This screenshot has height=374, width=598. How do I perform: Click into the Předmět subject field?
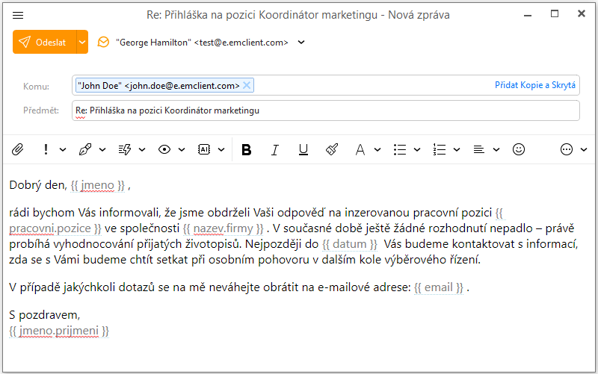(326, 110)
